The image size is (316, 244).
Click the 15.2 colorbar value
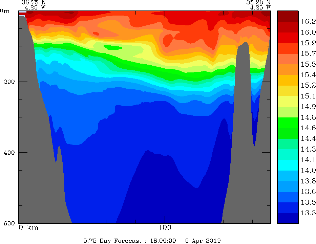click(308, 85)
